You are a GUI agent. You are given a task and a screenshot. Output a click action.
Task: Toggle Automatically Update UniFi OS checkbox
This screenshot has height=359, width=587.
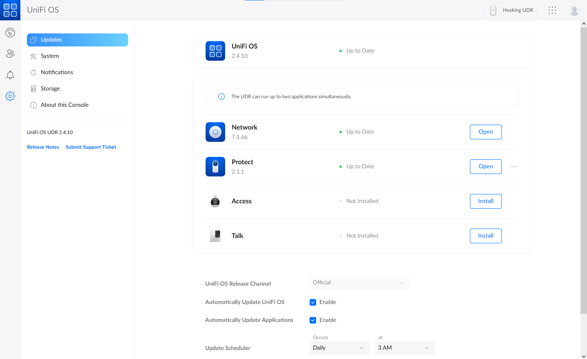313,302
